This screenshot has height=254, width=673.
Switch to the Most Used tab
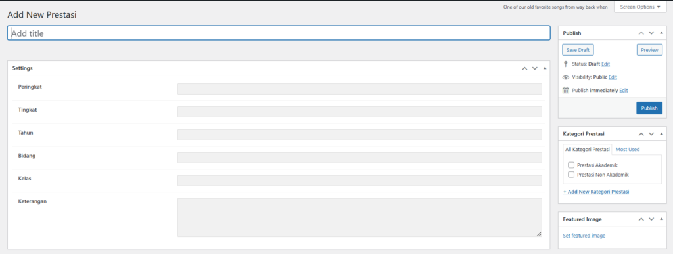click(x=628, y=150)
